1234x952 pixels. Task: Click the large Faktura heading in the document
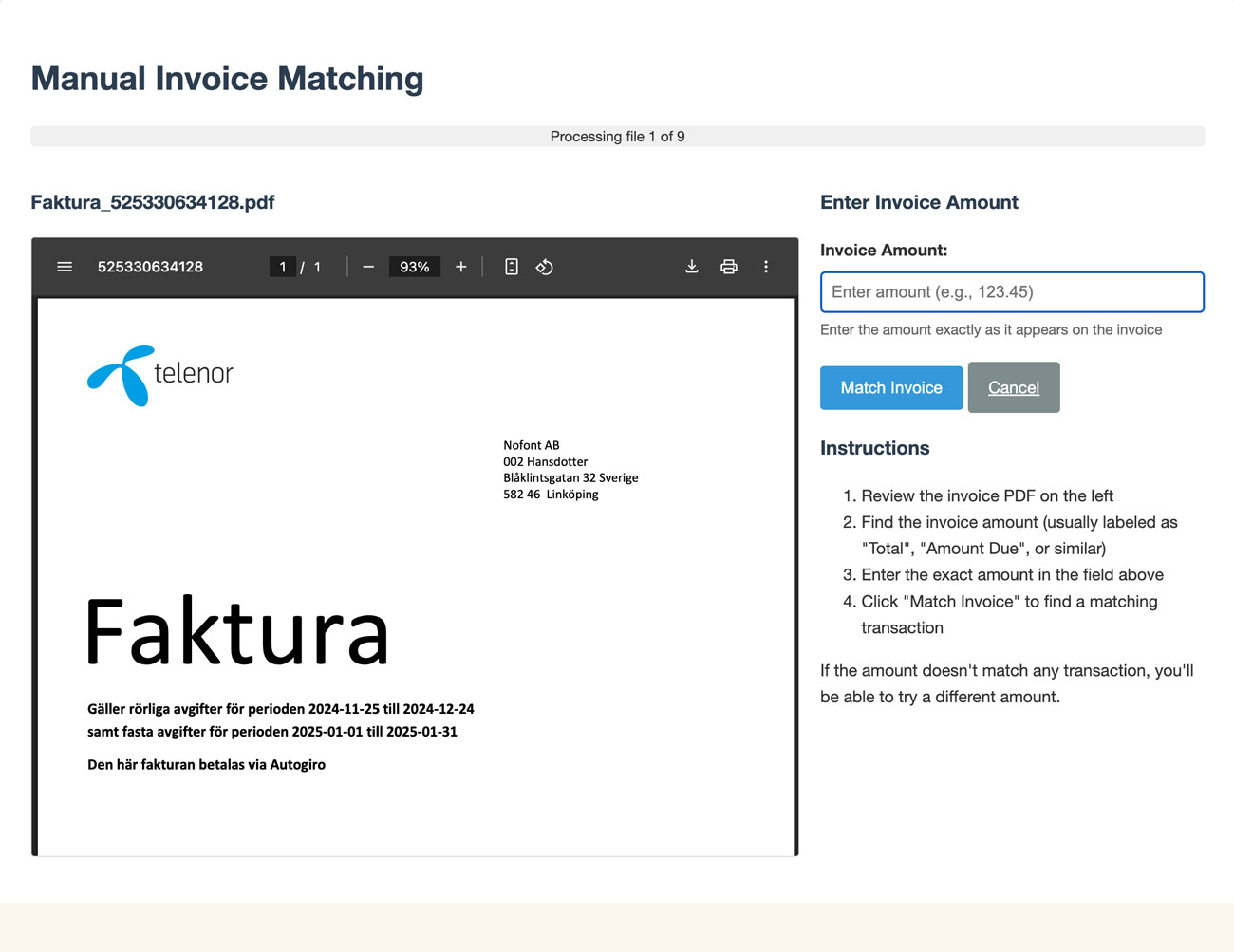[237, 632]
